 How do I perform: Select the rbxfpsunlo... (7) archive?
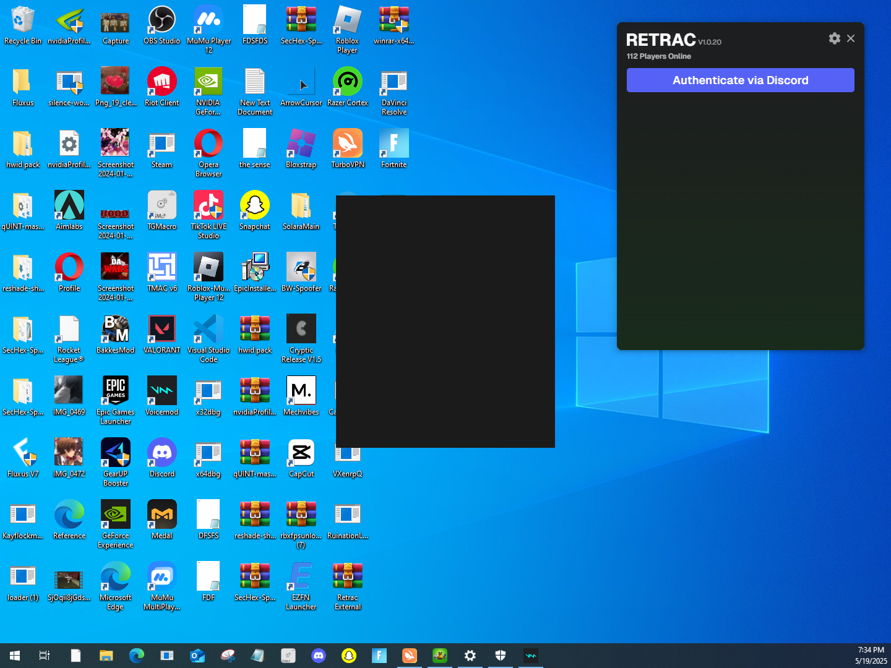(x=301, y=525)
